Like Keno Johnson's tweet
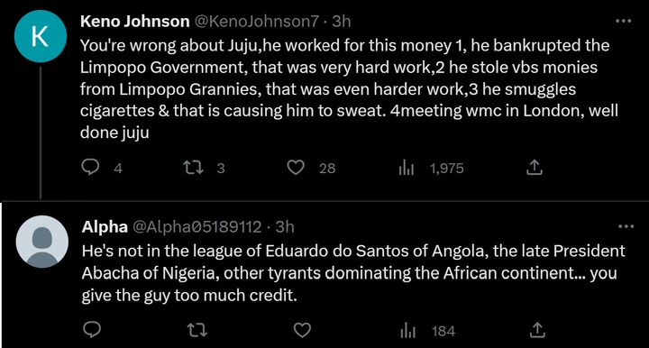This screenshot has width=649, height=348. [x=296, y=168]
